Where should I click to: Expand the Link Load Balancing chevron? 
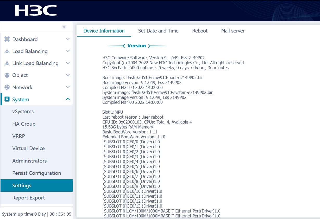pyautogui.click(x=68, y=63)
